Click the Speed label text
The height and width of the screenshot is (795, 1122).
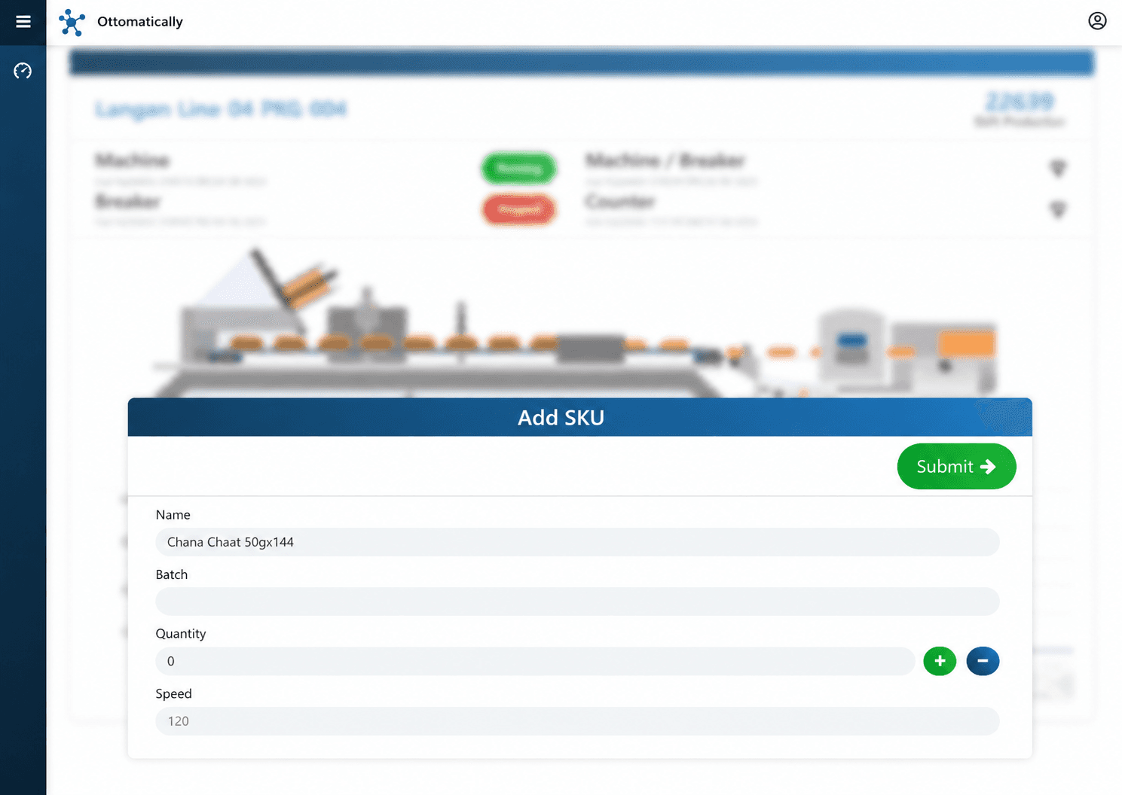click(174, 694)
